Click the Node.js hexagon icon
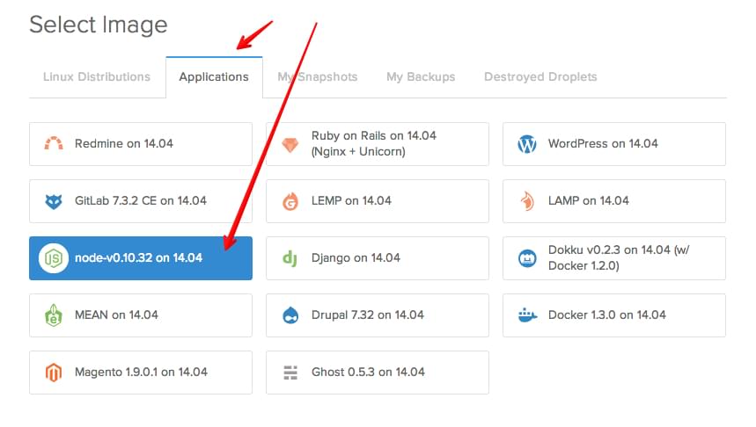 click(54, 258)
